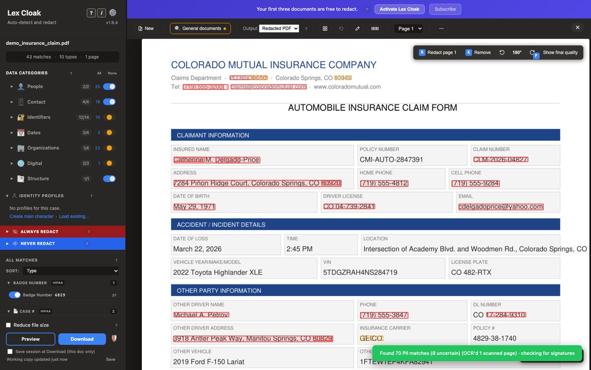Collapse the Badge Number match group

(x=9, y=283)
